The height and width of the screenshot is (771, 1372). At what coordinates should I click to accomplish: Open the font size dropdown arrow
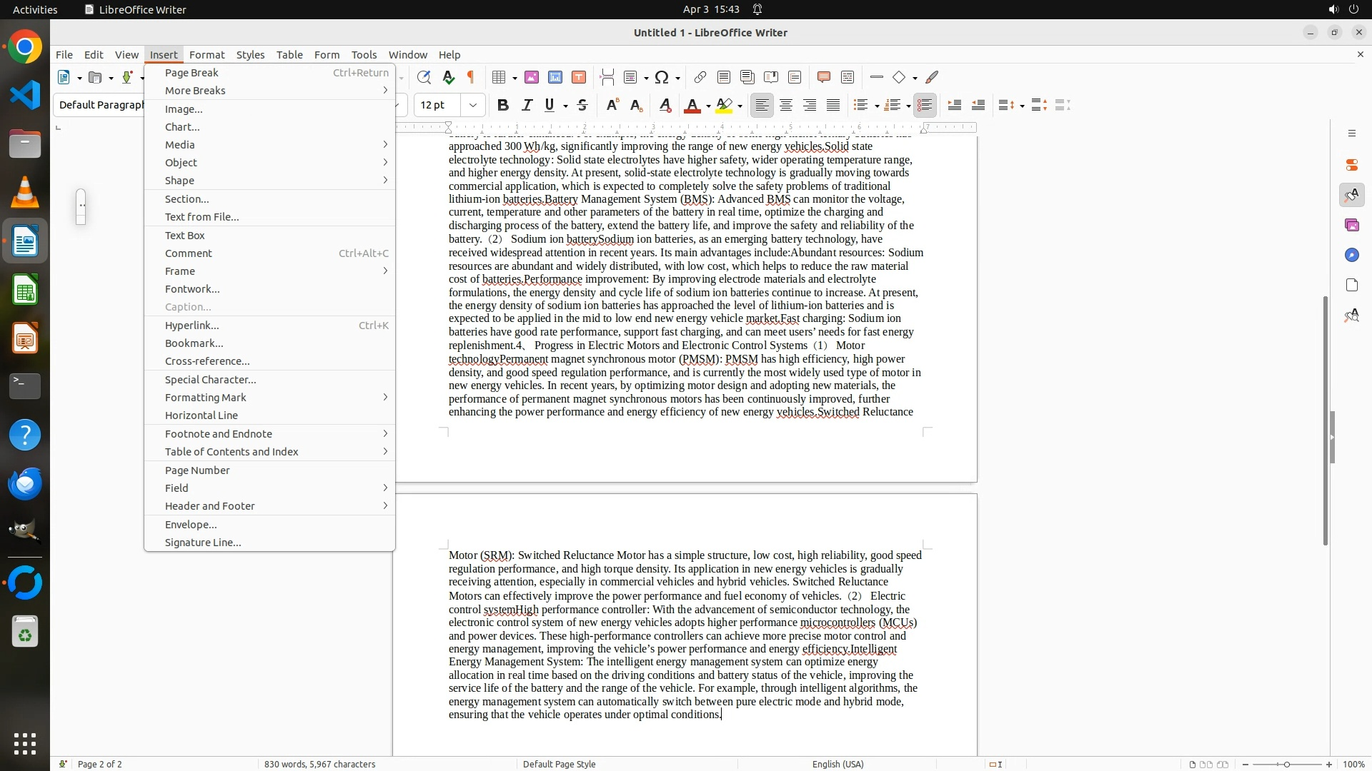tap(473, 106)
